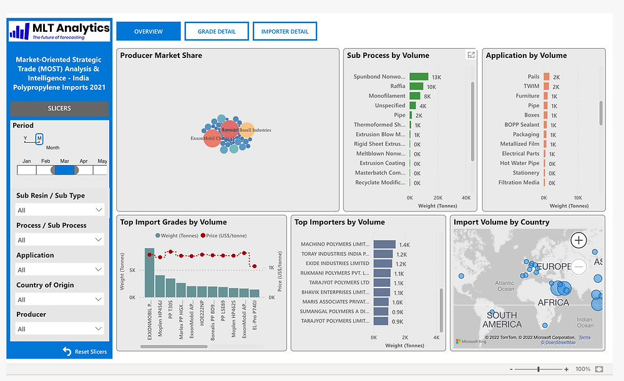Click the selected March segment of period slider
This screenshot has height=381, width=624.
tap(64, 170)
